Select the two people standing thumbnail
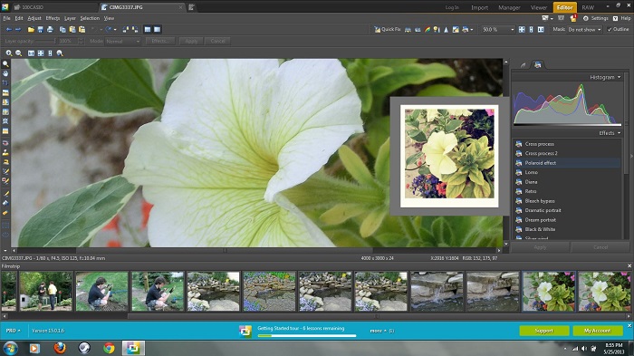This screenshot has height=356, width=634. pyautogui.click(x=45, y=292)
